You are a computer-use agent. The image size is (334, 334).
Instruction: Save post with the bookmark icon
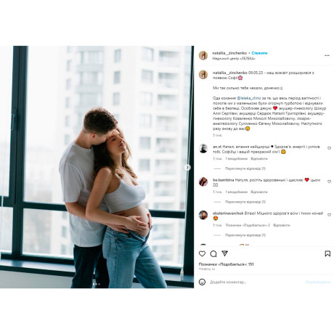(x=327, y=253)
